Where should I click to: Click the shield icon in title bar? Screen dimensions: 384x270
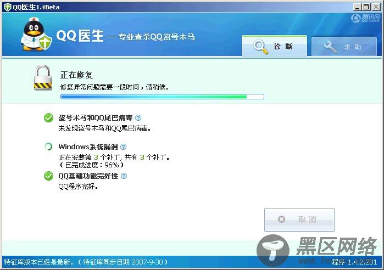tap(8, 7)
